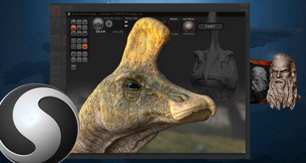Click the Sculptris logo in title bar
The image size is (306, 163).
click(x=69, y=14)
